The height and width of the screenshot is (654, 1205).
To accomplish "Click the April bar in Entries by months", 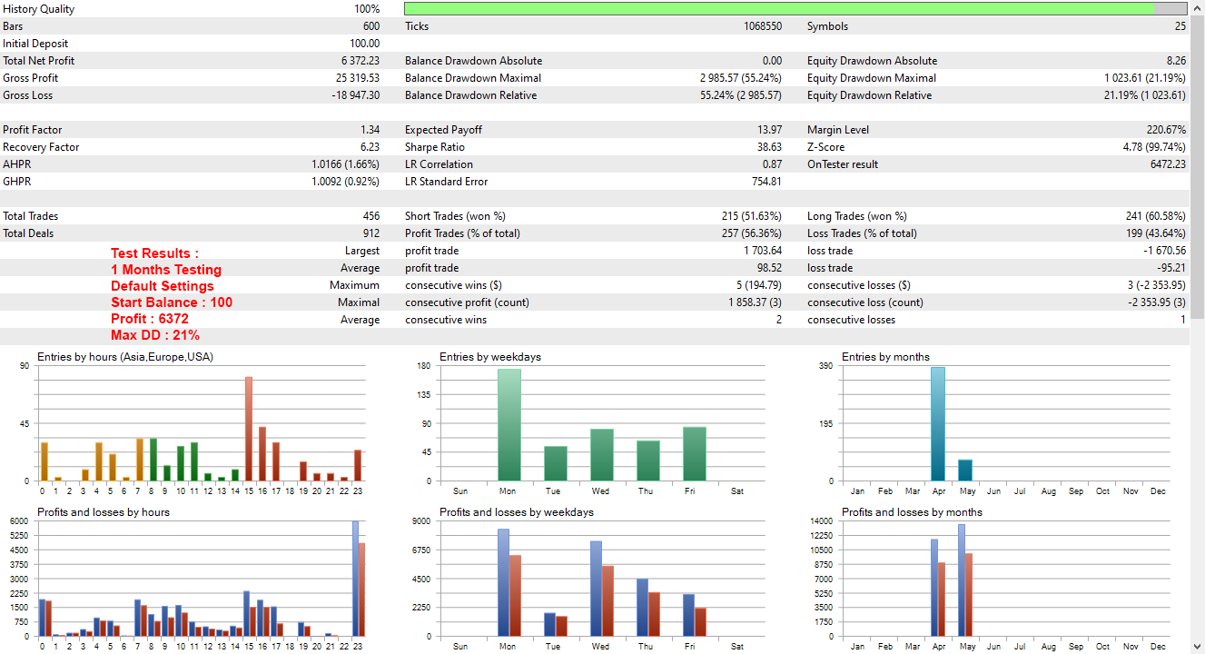I will pos(938,424).
